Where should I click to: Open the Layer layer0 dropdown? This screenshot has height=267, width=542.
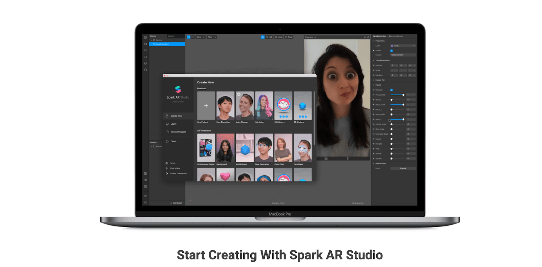tap(403, 46)
